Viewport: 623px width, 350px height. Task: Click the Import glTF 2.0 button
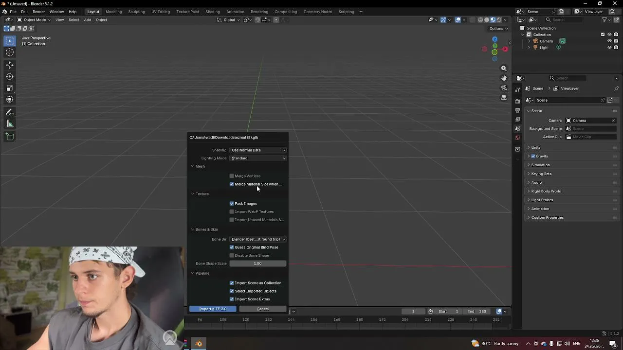click(213, 309)
